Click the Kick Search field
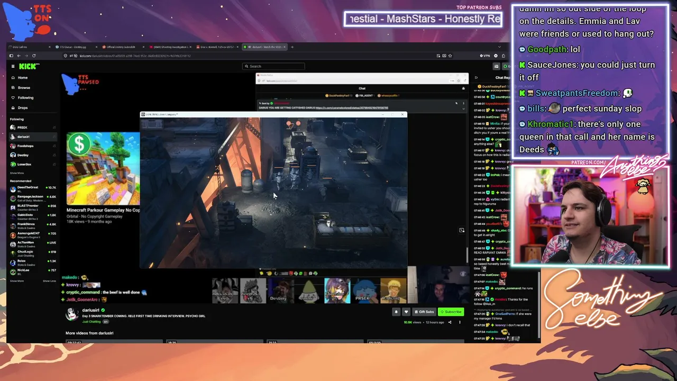The image size is (677, 381). point(274,66)
